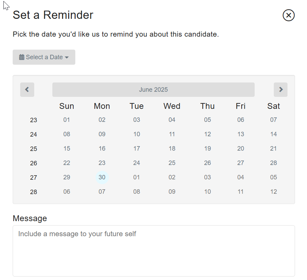This screenshot has width=307, height=280.
Task: Pick Sunday June 22
Action: click(67, 163)
